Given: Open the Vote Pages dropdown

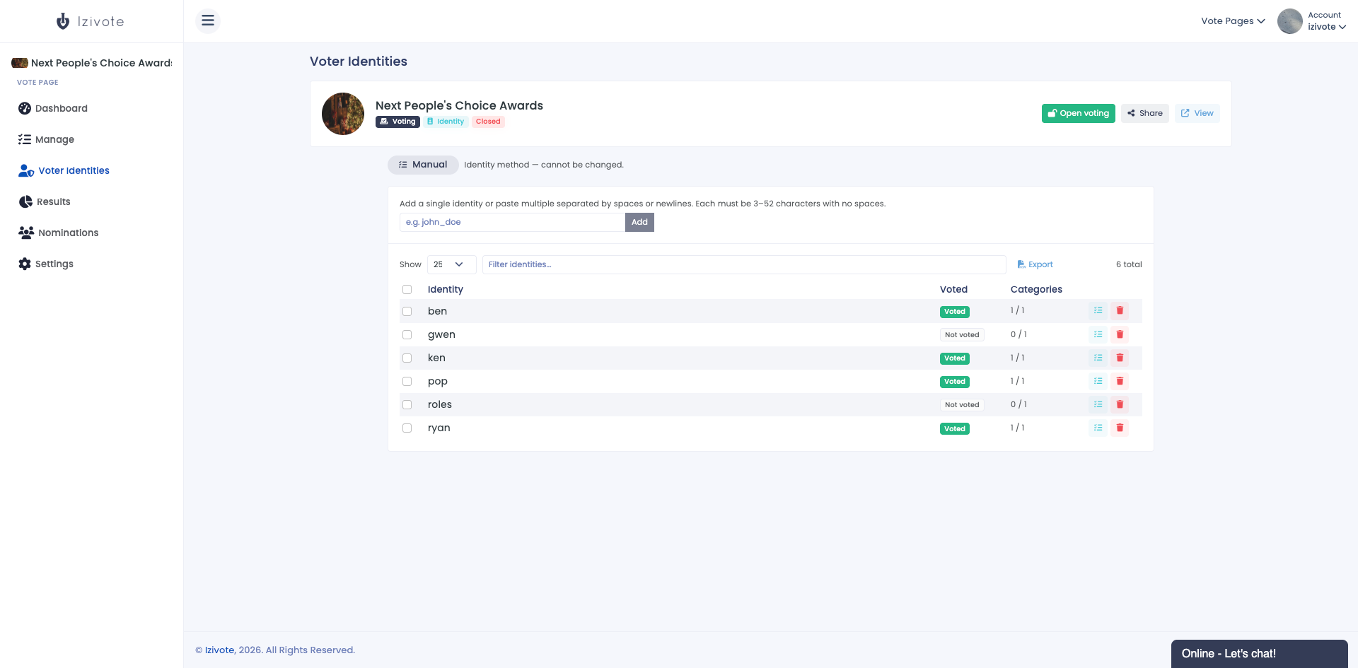Looking at the screenshot, I should (x=1233, y=21).
